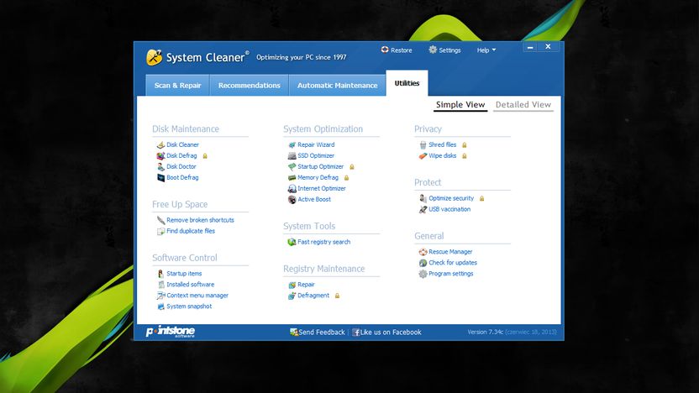Viewport: 699px width, 393px height.
Task: Switch to the Scan & Repair tab
Action: pyautogui.click(x=178, y=85)
